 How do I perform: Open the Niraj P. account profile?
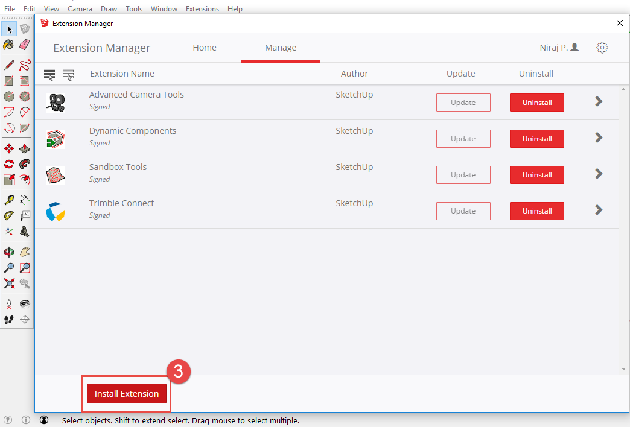coord(559,48)
